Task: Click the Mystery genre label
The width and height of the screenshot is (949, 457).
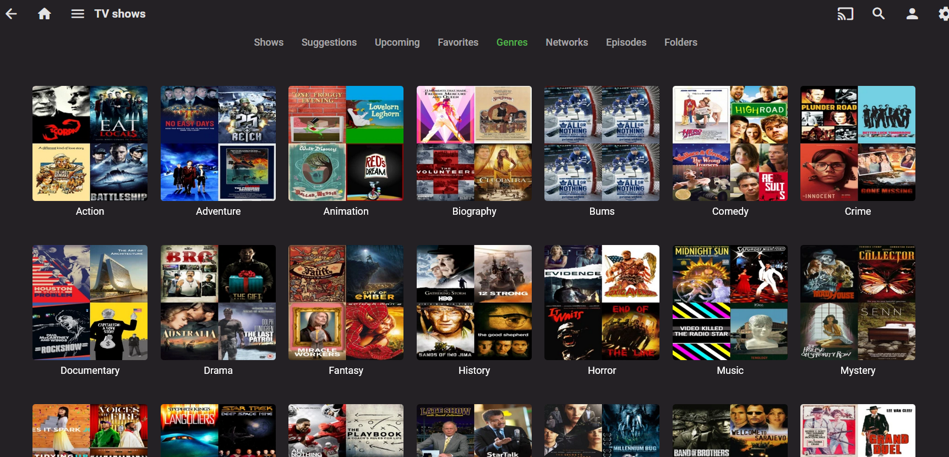Action: 858,371
